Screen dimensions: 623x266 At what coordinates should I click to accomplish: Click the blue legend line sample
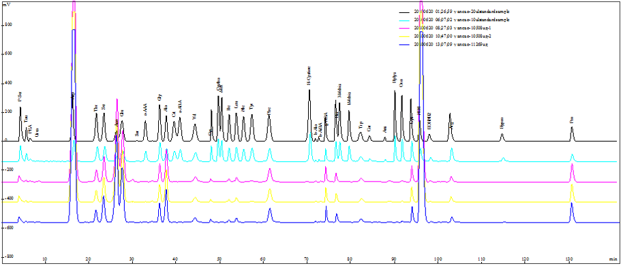click(x=404, y=44)
